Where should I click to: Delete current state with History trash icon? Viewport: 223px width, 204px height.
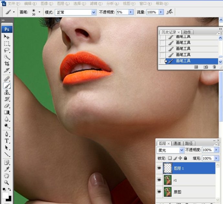(x=214, y=67)
